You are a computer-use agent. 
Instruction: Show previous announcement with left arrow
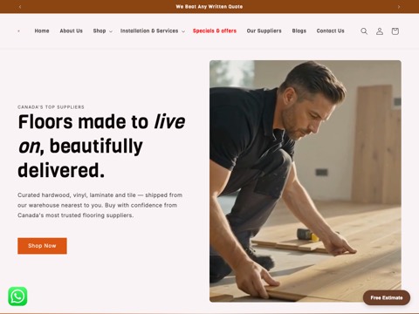tap(20, 7)
